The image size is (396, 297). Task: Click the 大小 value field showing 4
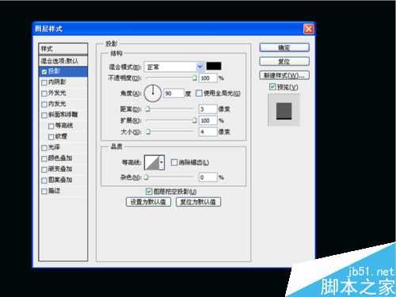pos(208,131)
